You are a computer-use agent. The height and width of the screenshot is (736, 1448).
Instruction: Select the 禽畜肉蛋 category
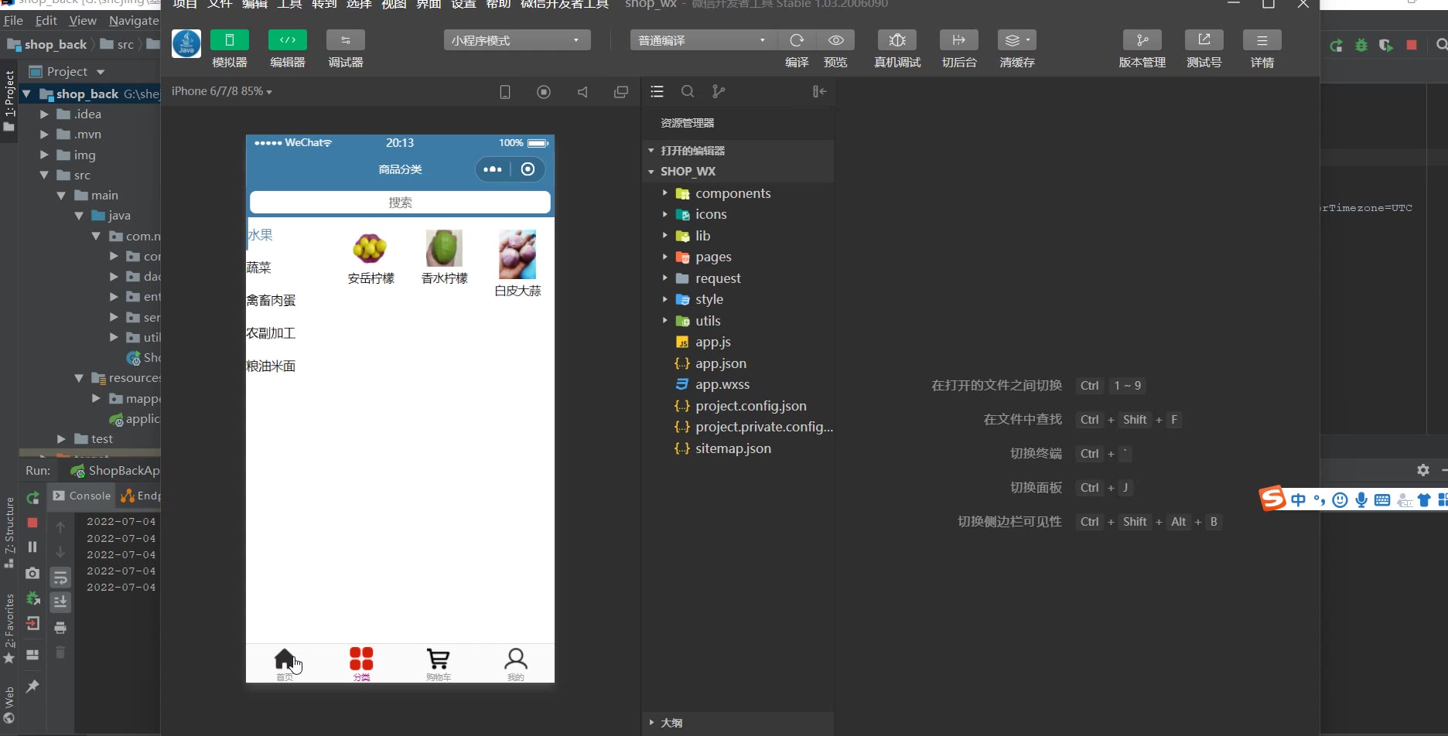click(271, 300)
